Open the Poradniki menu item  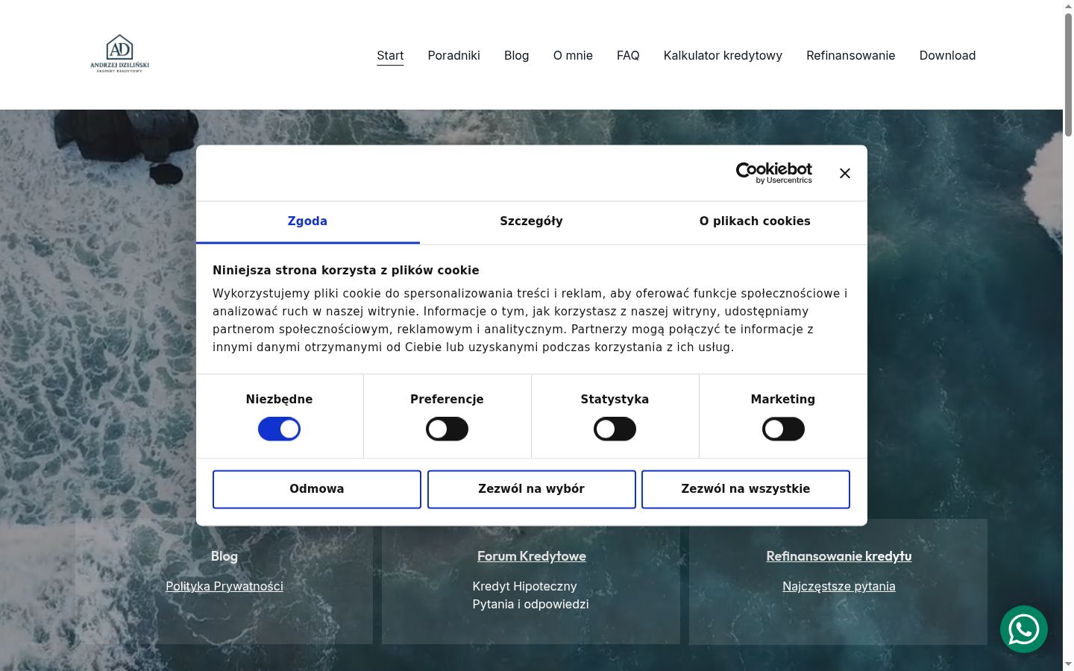click(453, 55)
